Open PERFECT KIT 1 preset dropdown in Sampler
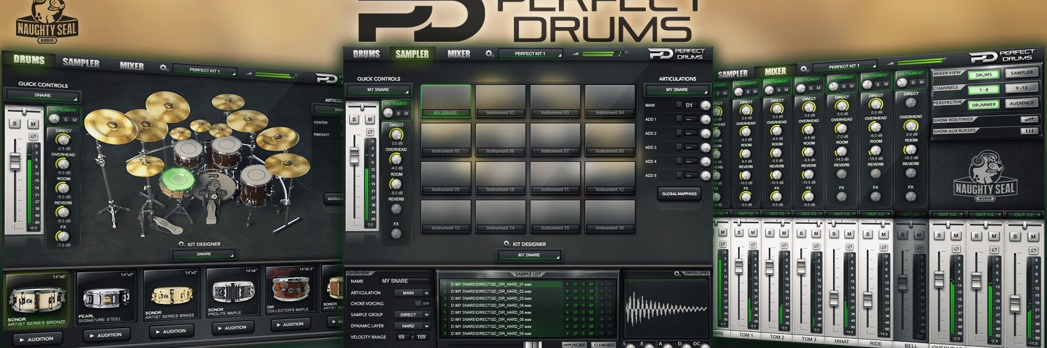The height and width of the screenshot is (348, 1047). point(531,54)
